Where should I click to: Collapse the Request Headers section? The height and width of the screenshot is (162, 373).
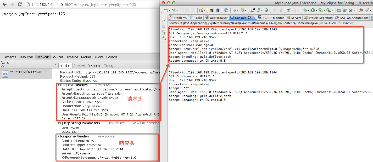59,85
